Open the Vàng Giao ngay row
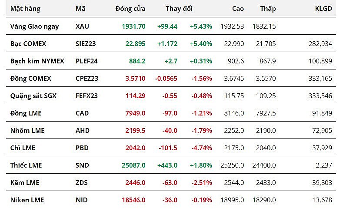Viewport: 343px width, 211px height. [34, 26]
